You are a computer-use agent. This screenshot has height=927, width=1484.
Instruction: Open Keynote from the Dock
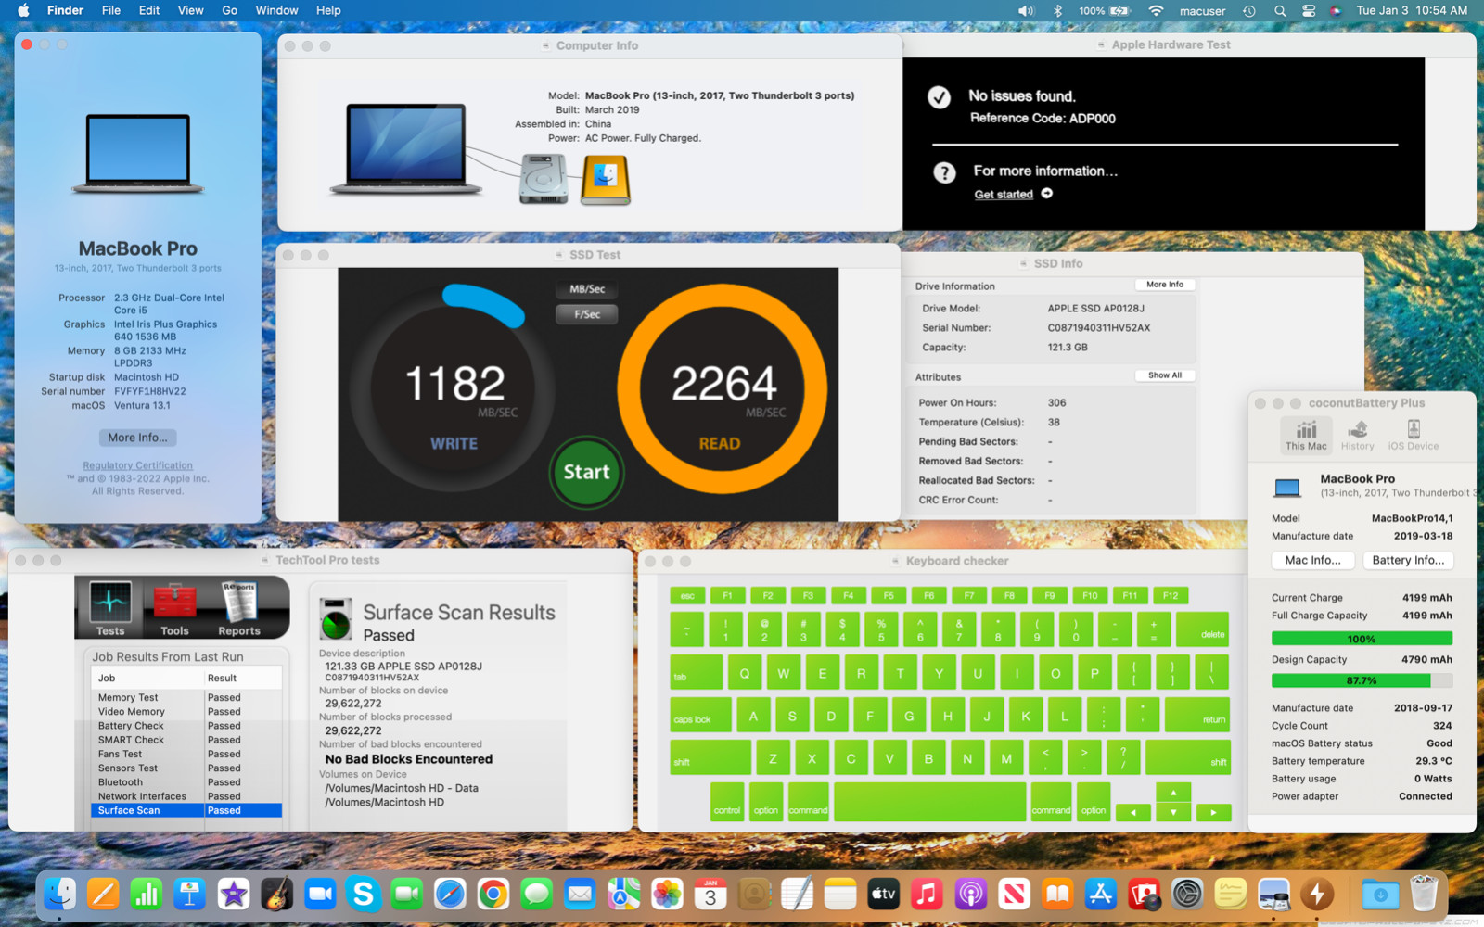pos(190,894)
